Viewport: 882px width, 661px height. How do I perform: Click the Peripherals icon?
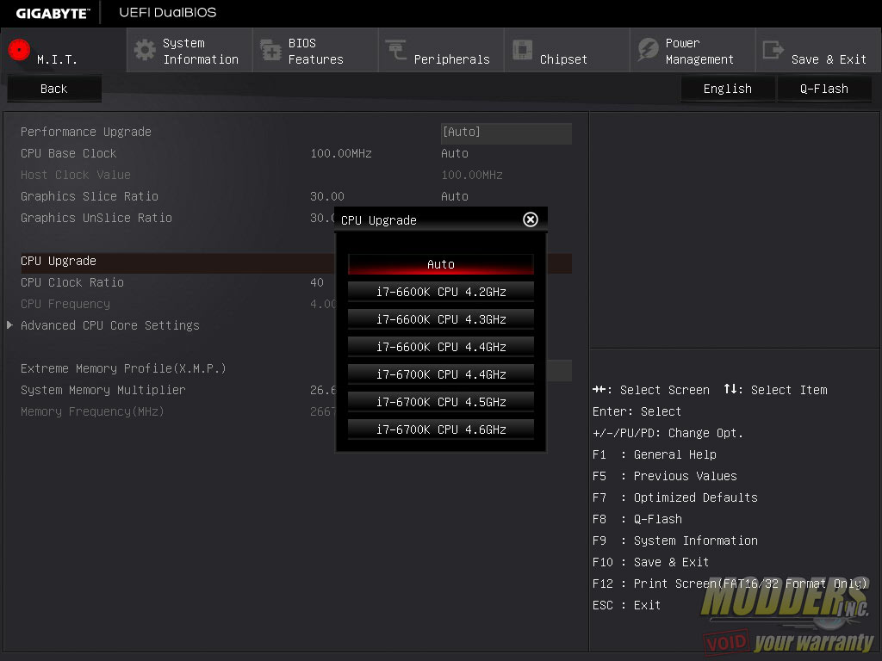pyautogui.click(x=396, y=50)
